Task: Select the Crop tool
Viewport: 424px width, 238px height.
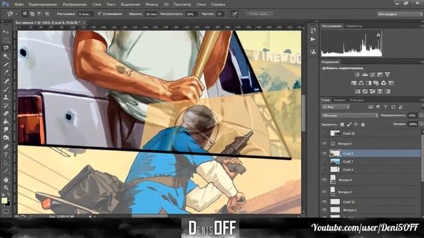Action: 6,65
